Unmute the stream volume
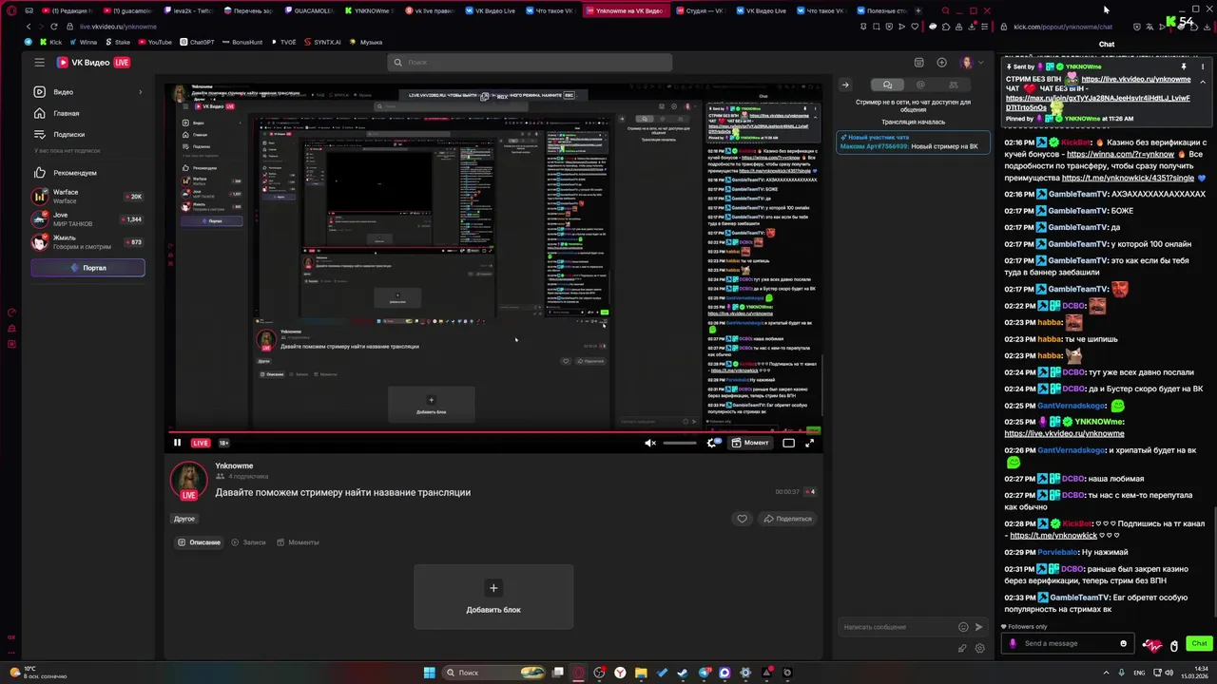 (x=650, y=443)
